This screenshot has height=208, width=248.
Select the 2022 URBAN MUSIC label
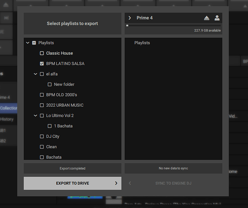pyautogui.click(x=65, y=105)
